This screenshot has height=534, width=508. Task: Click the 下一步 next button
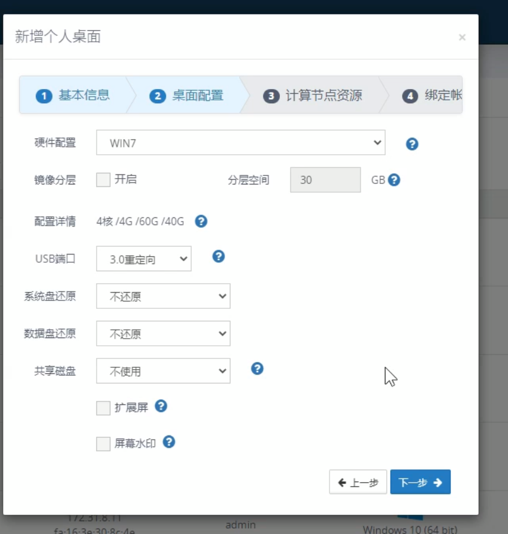click(420, 483)
